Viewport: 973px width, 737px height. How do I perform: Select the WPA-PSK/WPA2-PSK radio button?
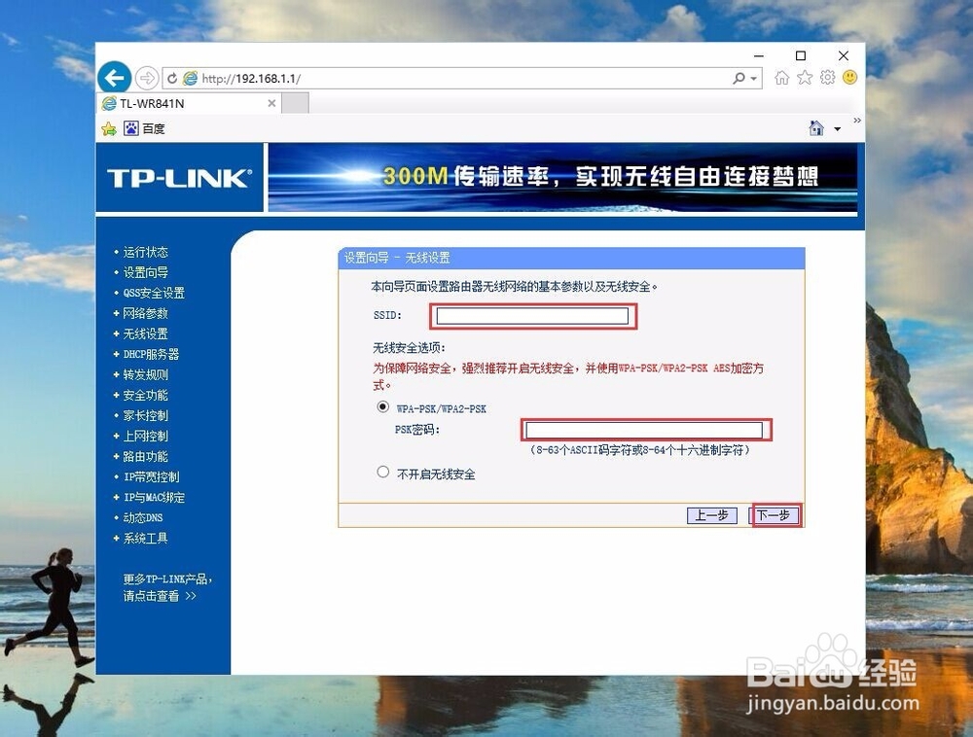tap(383, 407)
